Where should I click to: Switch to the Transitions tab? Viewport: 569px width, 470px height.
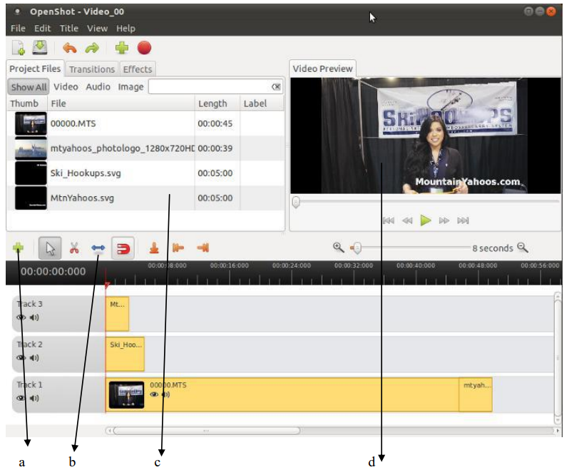(91, 69)
